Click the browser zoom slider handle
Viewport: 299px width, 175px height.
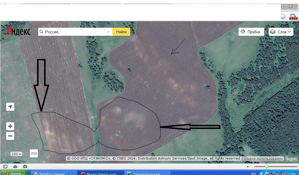click(x=266, y=167)
